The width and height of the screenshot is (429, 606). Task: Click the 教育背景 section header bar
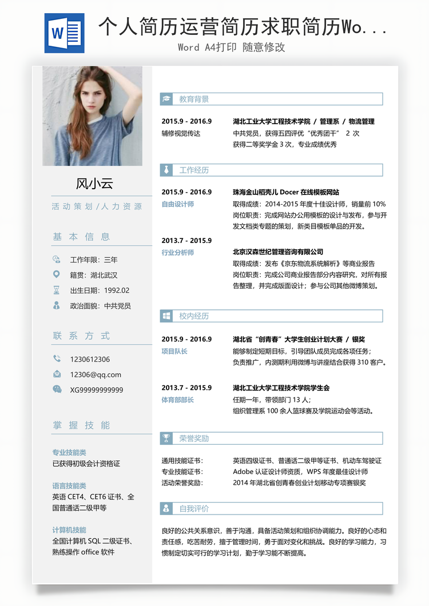coord(272,99)
